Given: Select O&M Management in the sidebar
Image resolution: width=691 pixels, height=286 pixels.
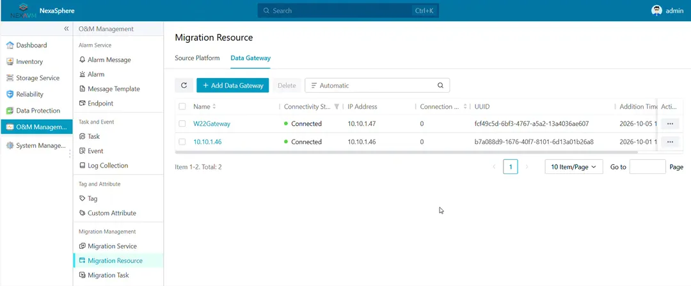Looking at the screenshot, I should point(36,127).
